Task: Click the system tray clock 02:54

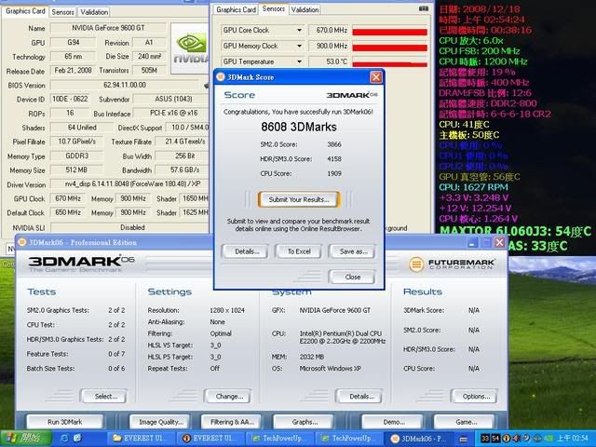Action: 574,439
